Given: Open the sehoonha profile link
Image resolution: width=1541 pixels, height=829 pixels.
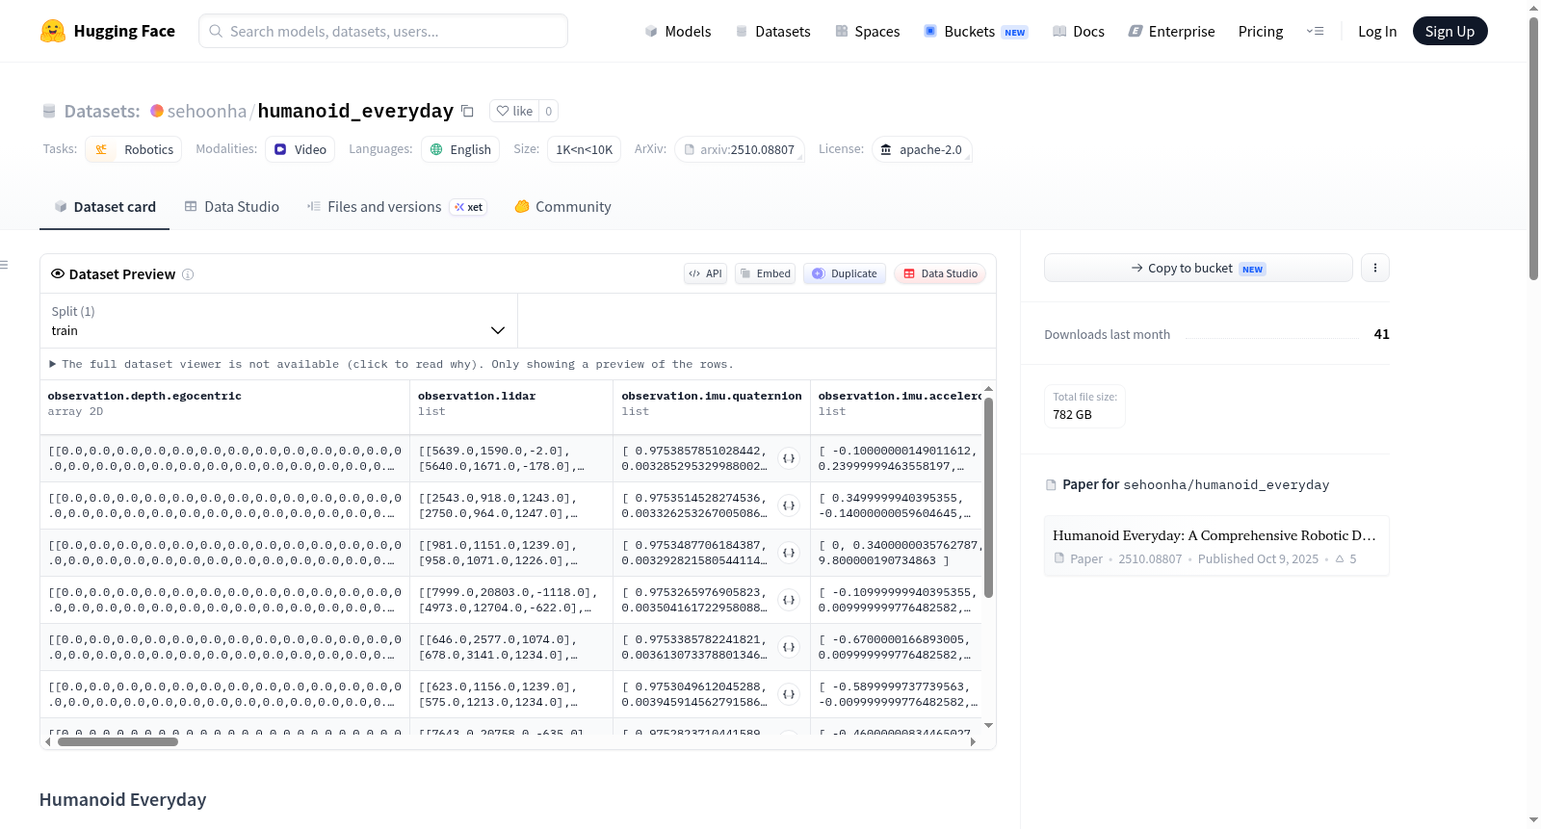Looking at the screenshot, I should click(207, 111).
